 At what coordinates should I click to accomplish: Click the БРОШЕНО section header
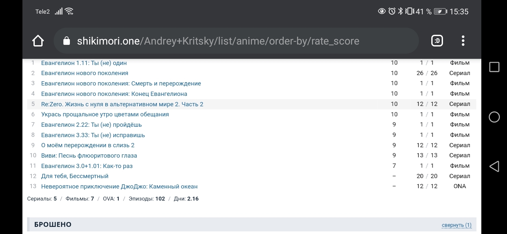pos(53,225)
